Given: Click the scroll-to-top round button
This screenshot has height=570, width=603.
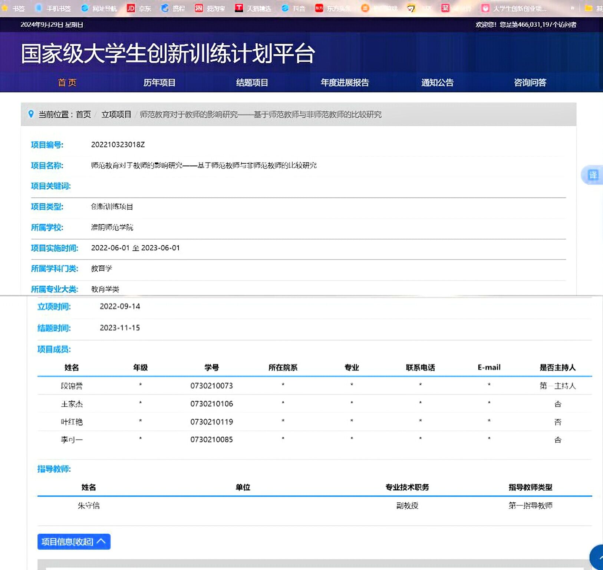Looking at the screenshot, I should (x=598, y=557).
